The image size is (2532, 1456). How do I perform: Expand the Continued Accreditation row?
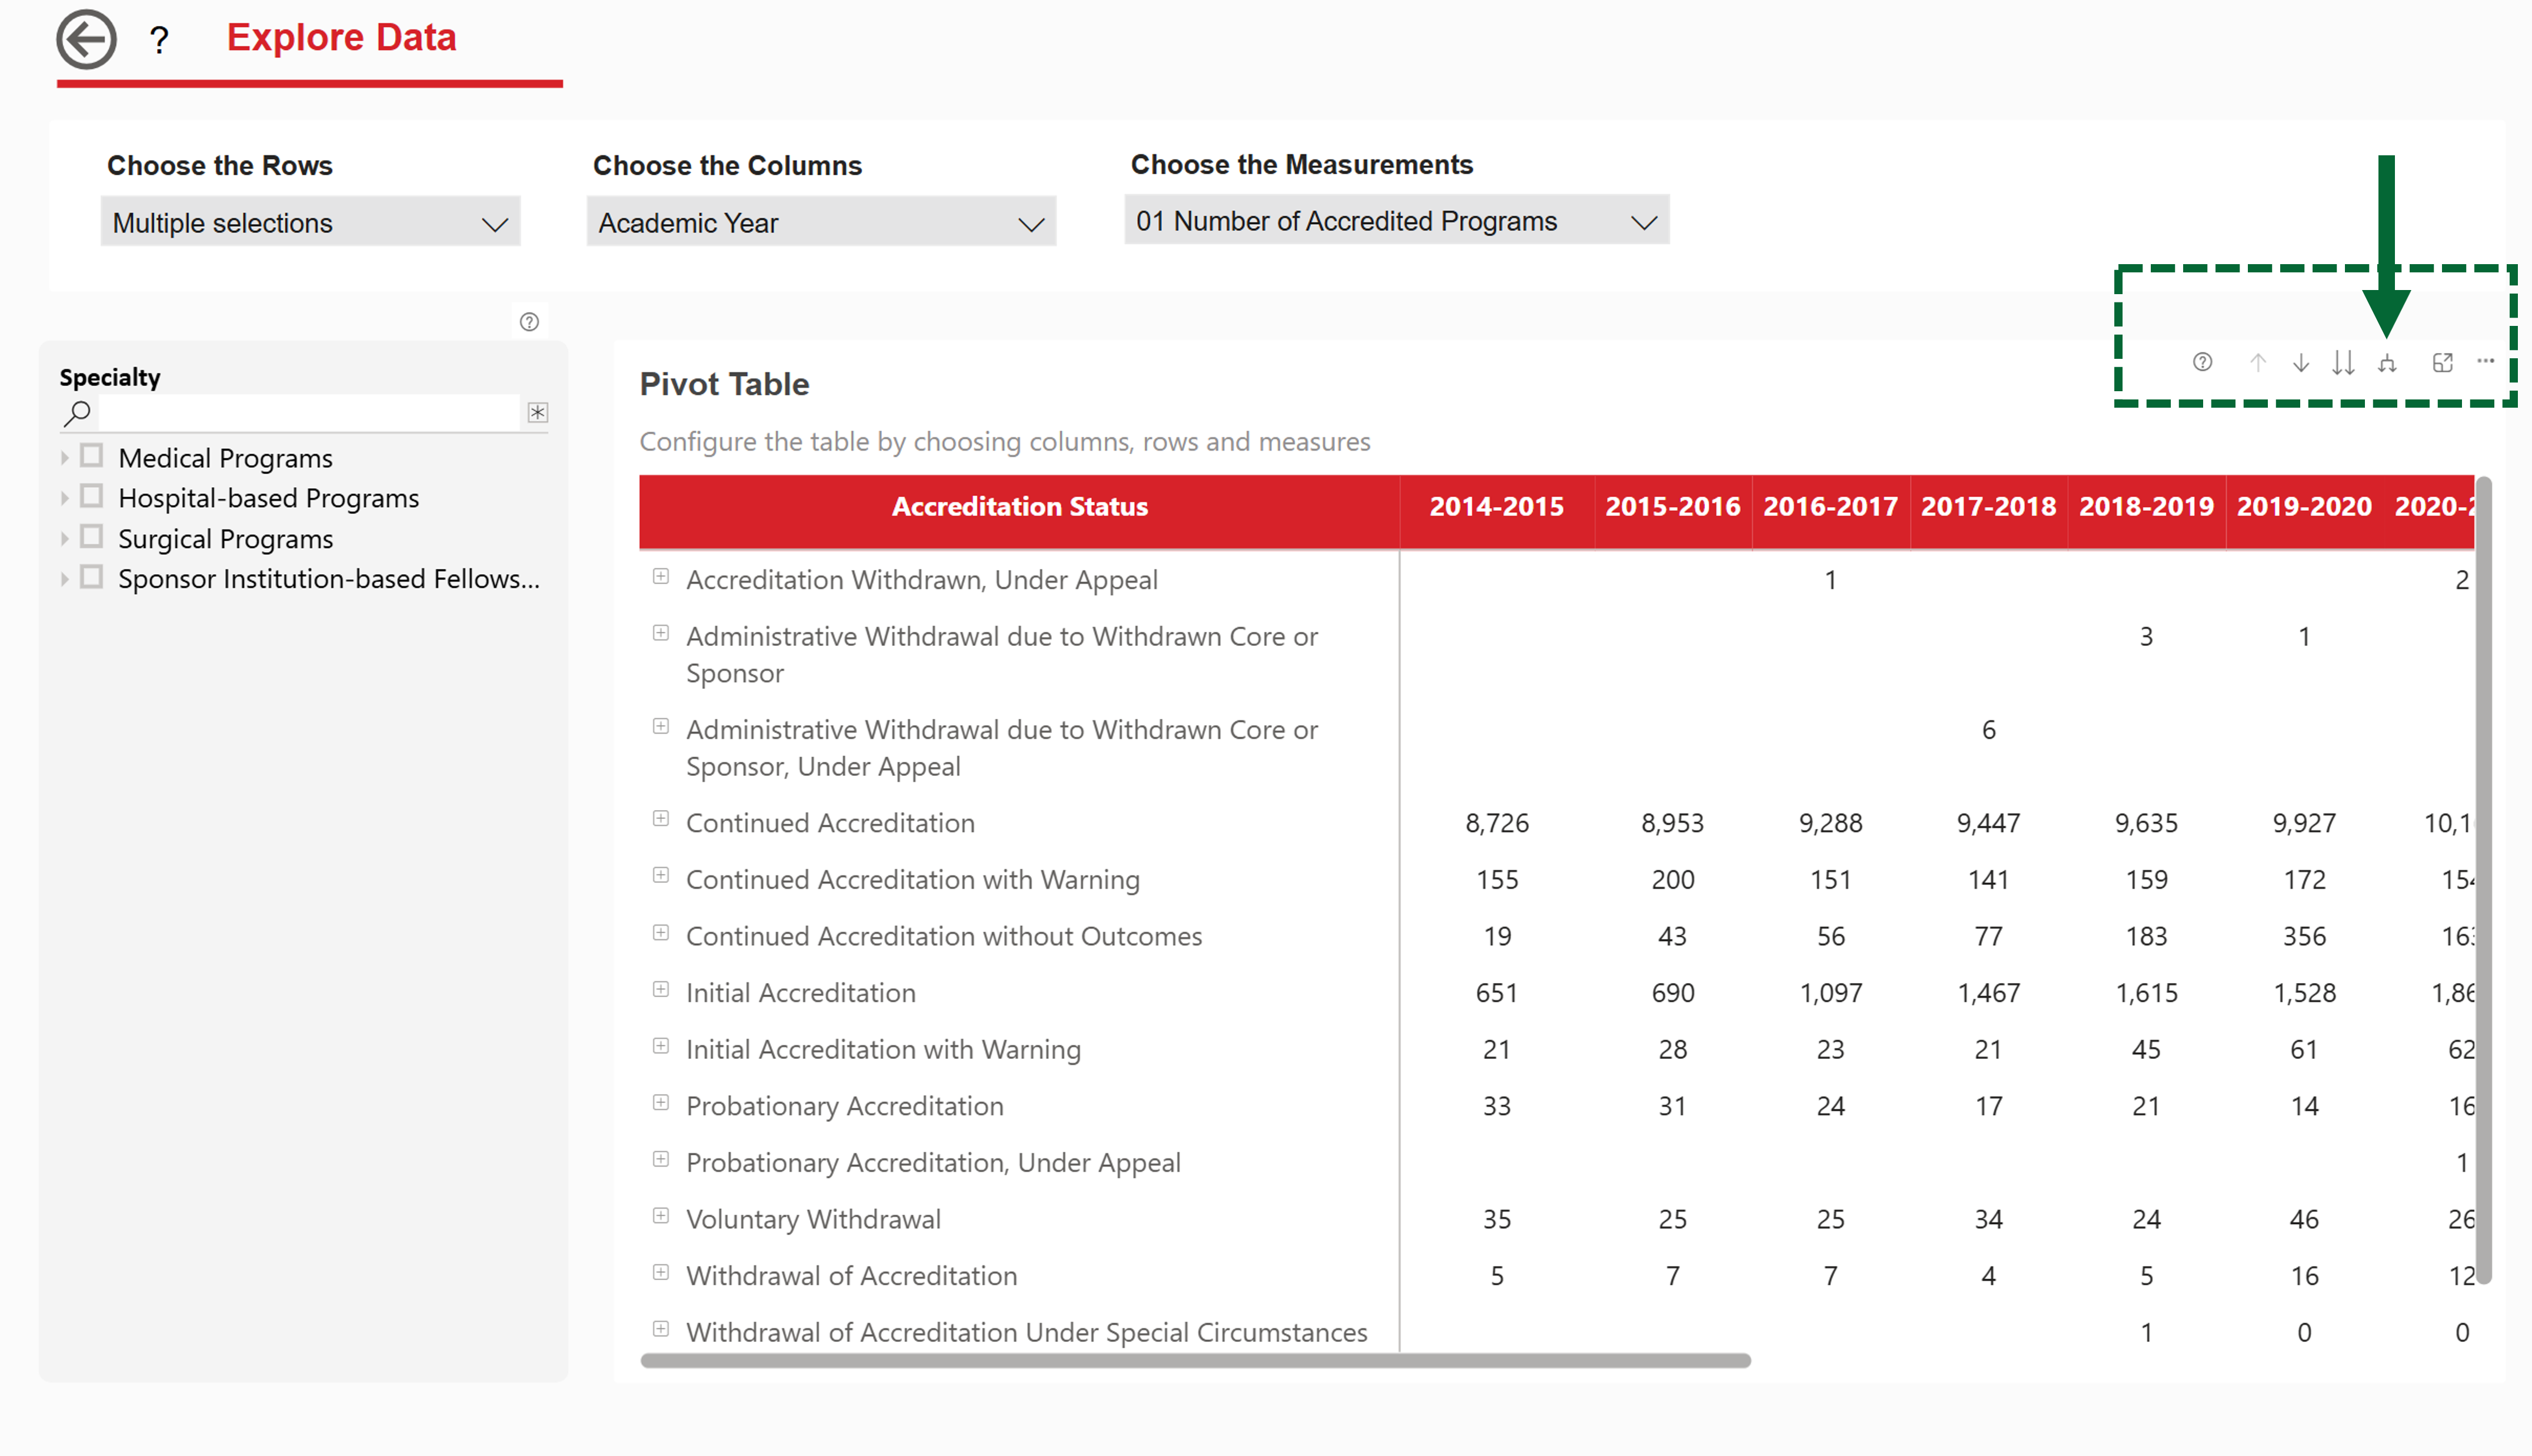coord(661,819)
